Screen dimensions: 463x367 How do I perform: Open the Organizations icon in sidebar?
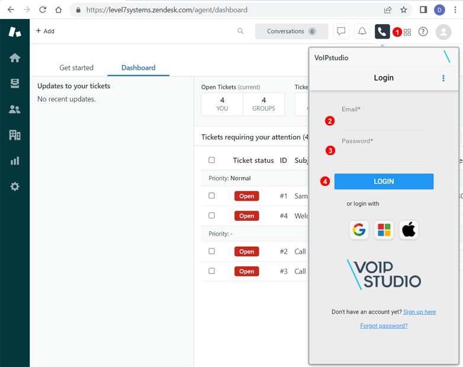(15, 135)
